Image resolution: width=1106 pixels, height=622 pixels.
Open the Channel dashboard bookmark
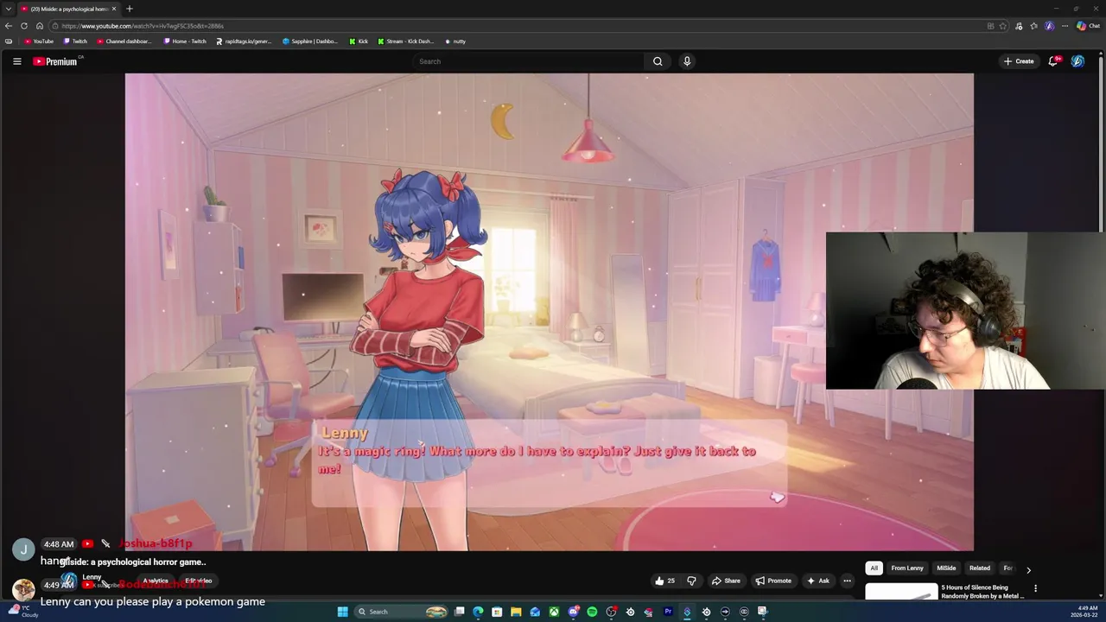[124, 41]
